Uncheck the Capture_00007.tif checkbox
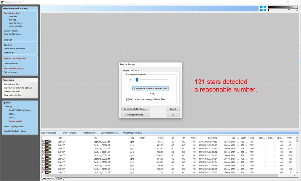Viewport: 301px width, 181px height. [x=44, y=162]
